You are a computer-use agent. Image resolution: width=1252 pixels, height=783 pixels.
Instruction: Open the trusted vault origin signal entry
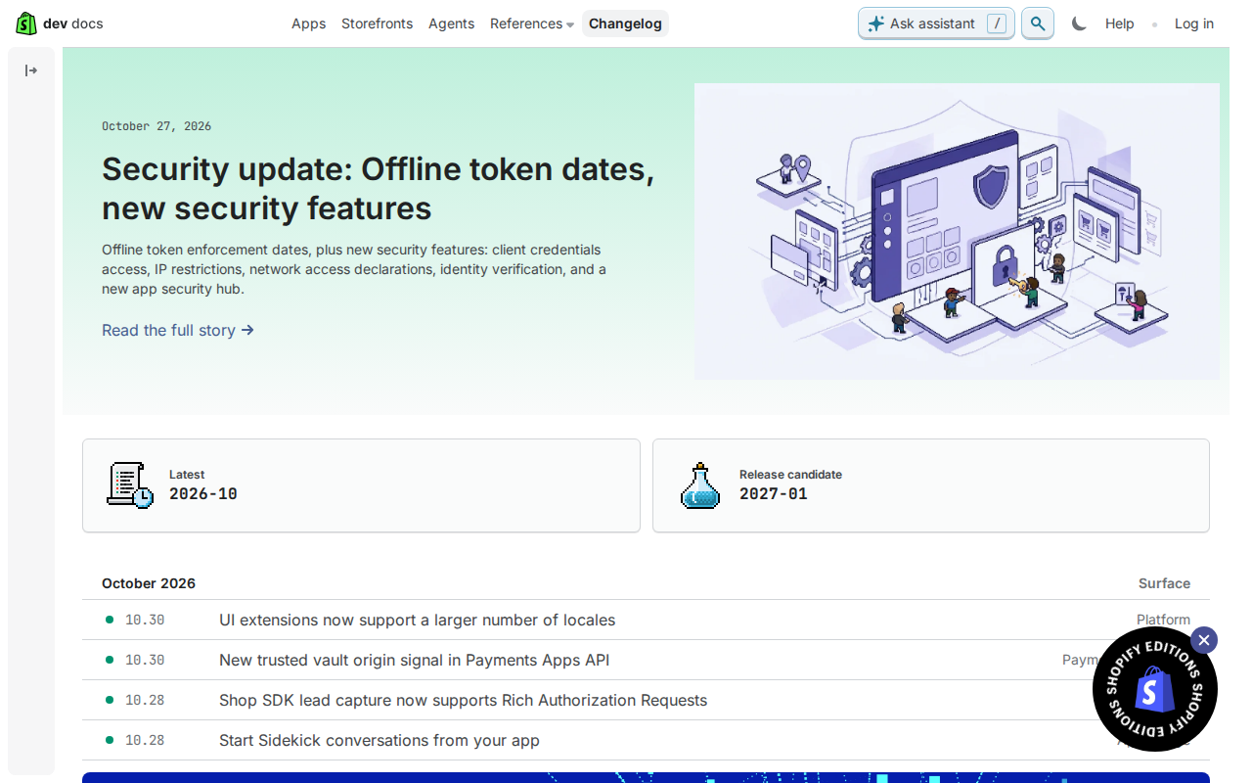coord(414,660)
